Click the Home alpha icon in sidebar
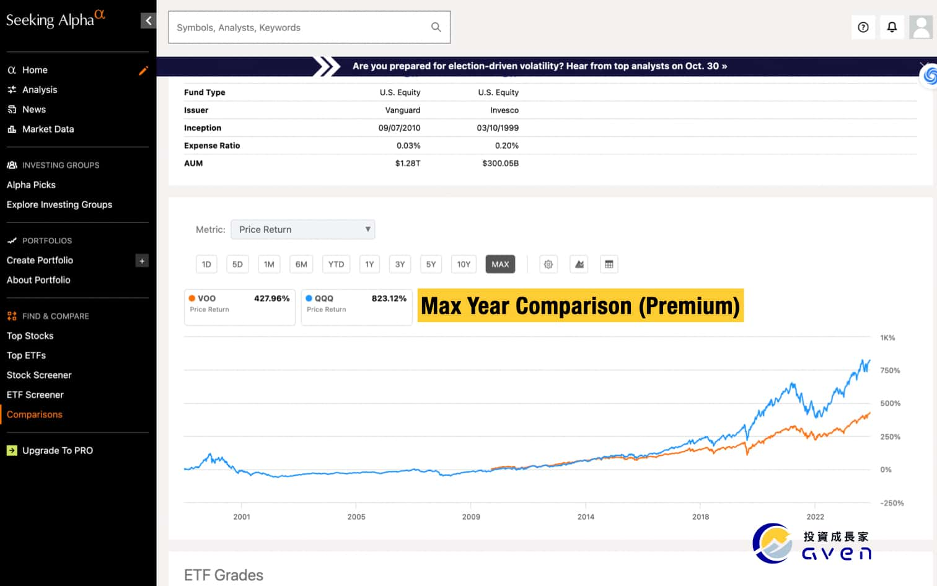 point(12,70)
